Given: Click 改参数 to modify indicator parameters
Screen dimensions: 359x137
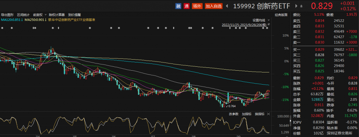Looking at the screenshot, I should (x=234, y=114).
